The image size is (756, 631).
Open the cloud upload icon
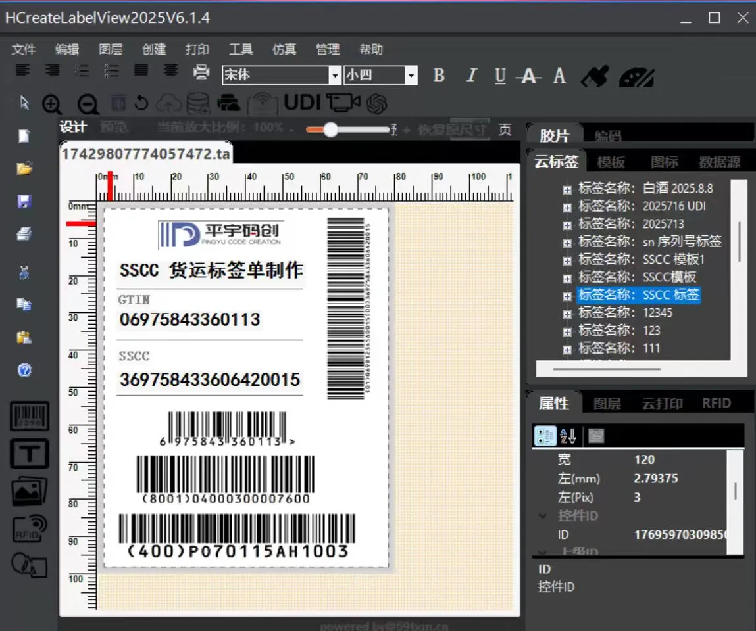pos(168,103)
